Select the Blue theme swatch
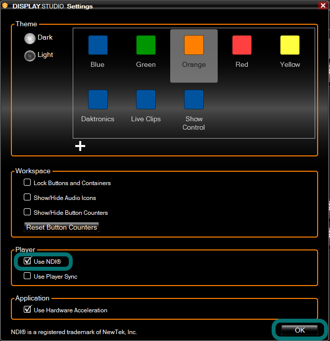This screenshot has width=330, height=341. click(x=97, y=45)
